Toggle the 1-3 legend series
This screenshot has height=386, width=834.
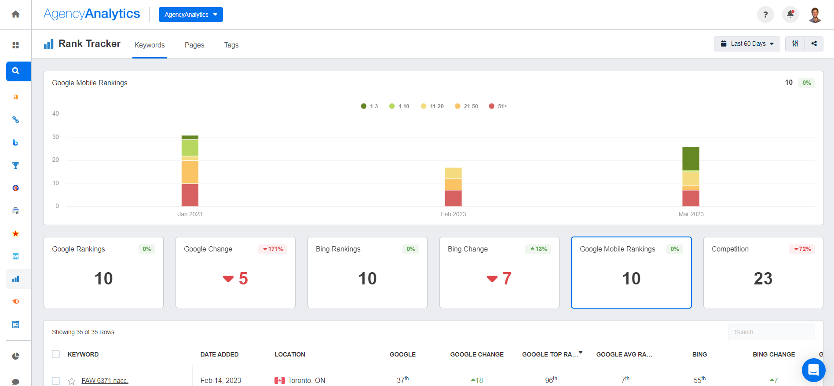pyautogui.click(x=369, y=106)
